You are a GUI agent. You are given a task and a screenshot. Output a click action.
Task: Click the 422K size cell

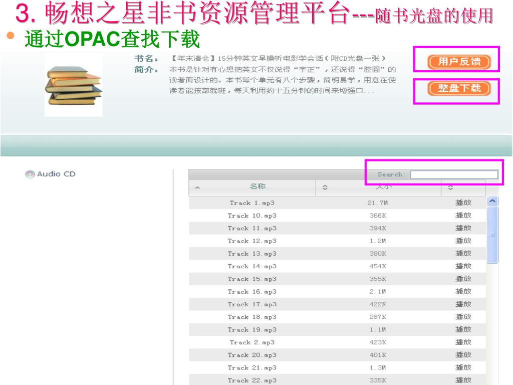coord(378,304)
